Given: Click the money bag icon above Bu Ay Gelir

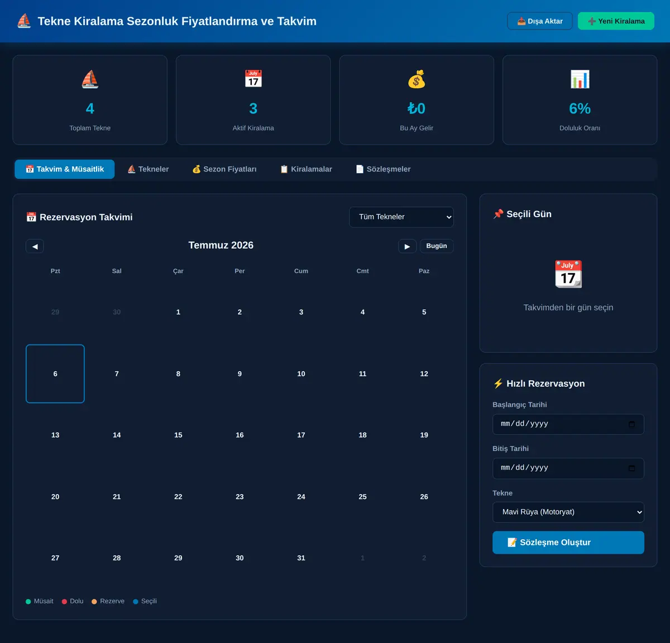Looking at the screenshot, I should tap(417, 79).
